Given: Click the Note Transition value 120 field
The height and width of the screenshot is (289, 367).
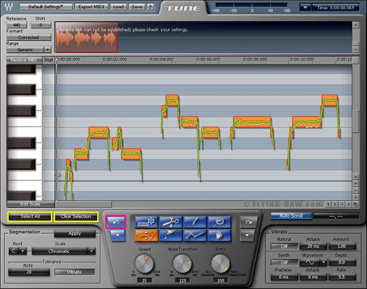Looking at the screenshot, I should [x=182, y=281].
